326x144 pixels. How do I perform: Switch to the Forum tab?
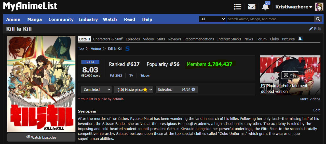(x=262, y=39)
